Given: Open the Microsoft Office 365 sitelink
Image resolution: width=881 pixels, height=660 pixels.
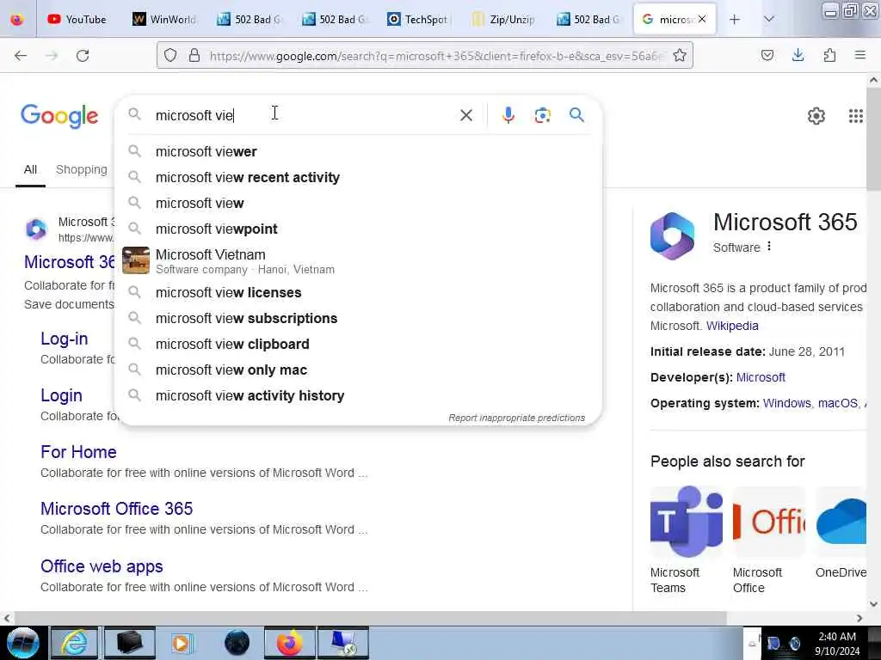Looking at the screenshot, I should 117,509.
